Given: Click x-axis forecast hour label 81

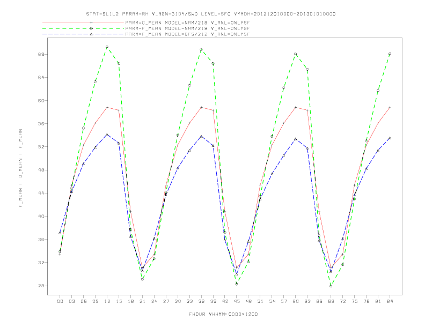Looking at the screenshot, I should click(x=378, y=301).
